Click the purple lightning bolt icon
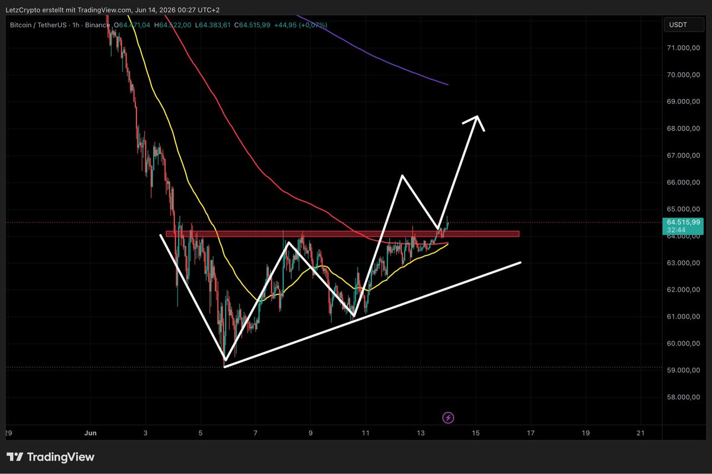 (x=449, y=418)
